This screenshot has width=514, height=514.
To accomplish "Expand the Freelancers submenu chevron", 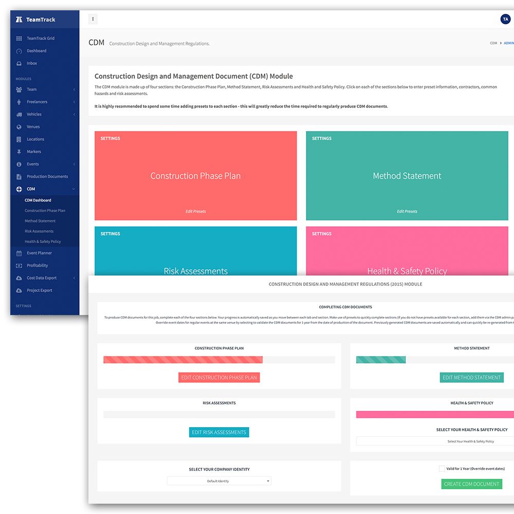I will point(74,102).
